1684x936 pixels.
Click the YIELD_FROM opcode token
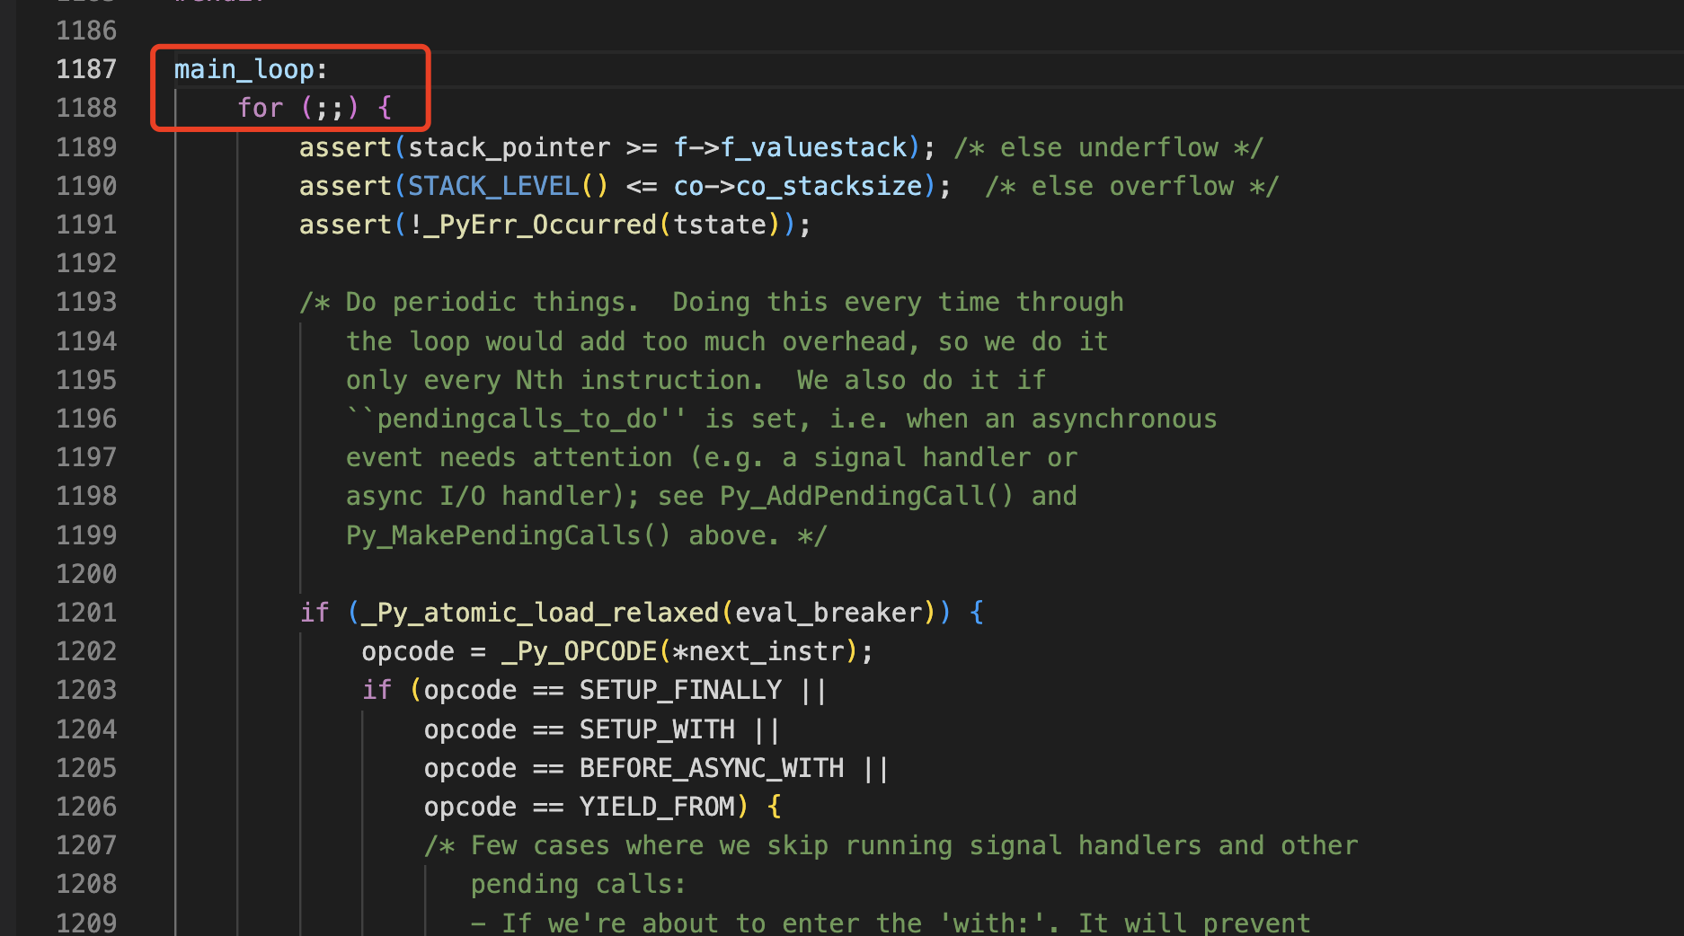click(658, 806)
